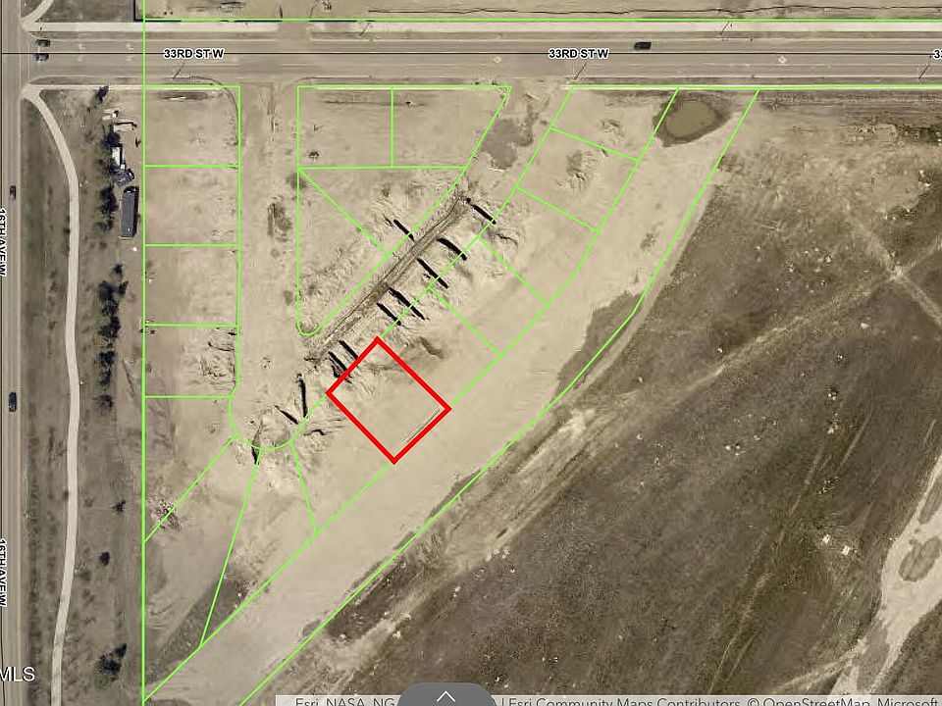942x706 pixels.
Task: Open the Esri Community Maps Contributors attribution
Action: [626, 700]
